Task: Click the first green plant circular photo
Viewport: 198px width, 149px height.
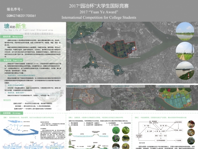Action: click(116, 130)
